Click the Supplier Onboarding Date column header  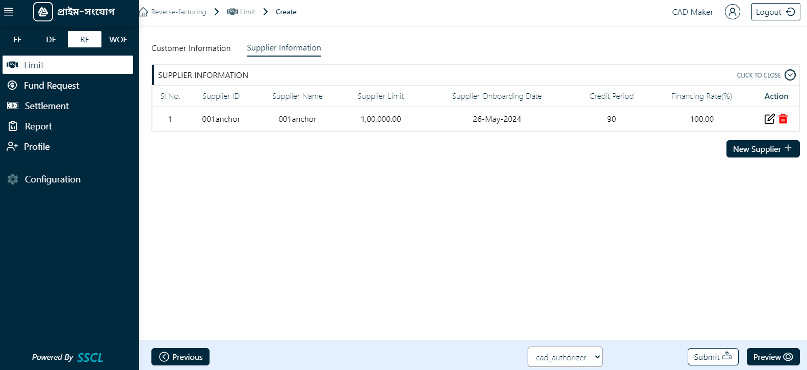click(497, 96)
